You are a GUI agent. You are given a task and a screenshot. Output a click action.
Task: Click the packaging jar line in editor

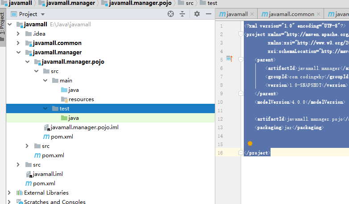(x=290, y=127)
